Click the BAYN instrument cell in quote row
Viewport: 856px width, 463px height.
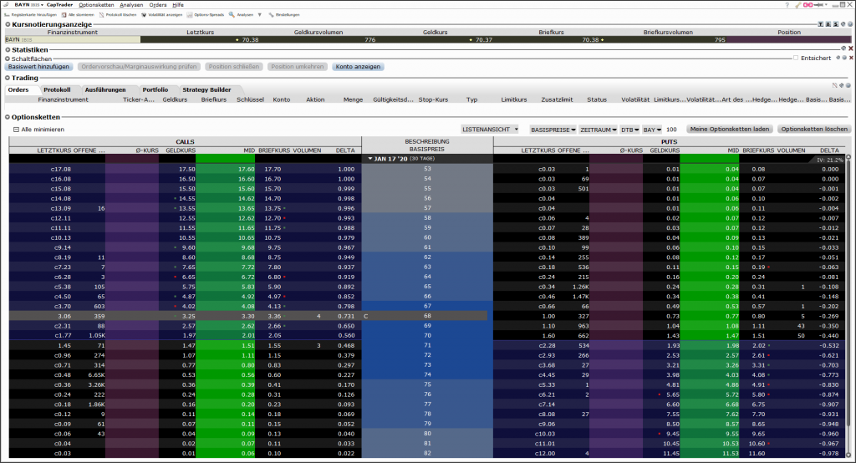(x=72, y=40)
